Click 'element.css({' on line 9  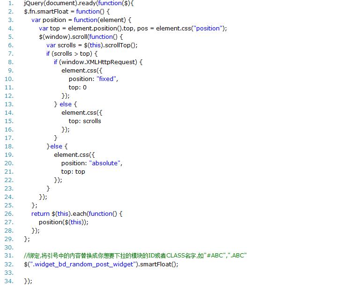tap(82, 71)
